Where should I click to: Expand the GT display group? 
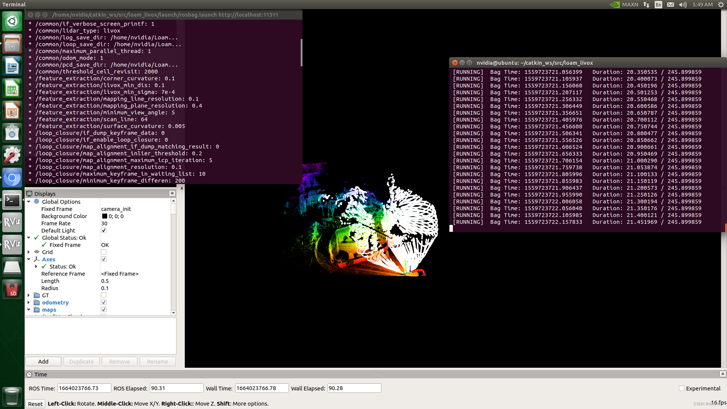[29, 295]
